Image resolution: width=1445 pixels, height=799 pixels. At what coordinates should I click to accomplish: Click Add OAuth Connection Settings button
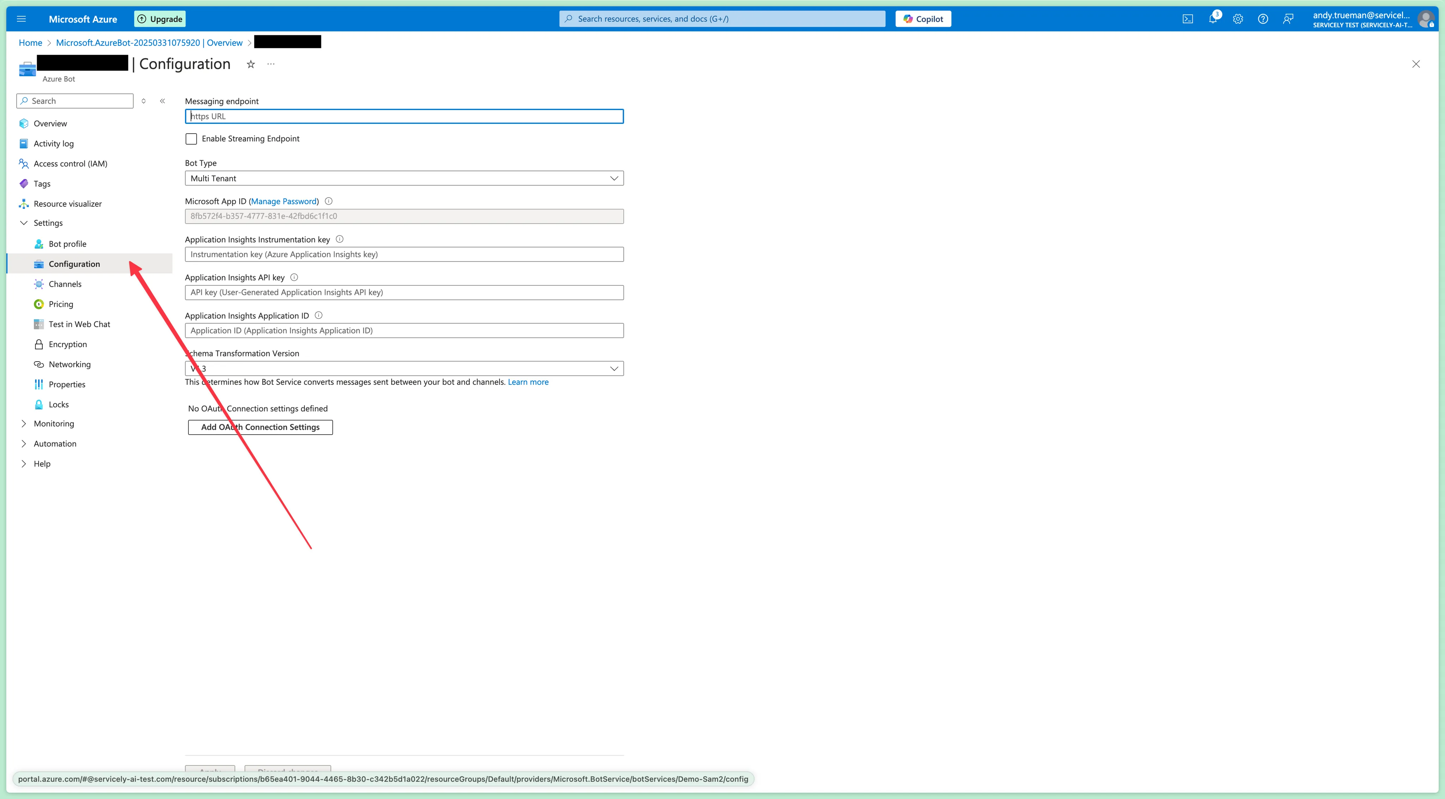tap(260, 427)
